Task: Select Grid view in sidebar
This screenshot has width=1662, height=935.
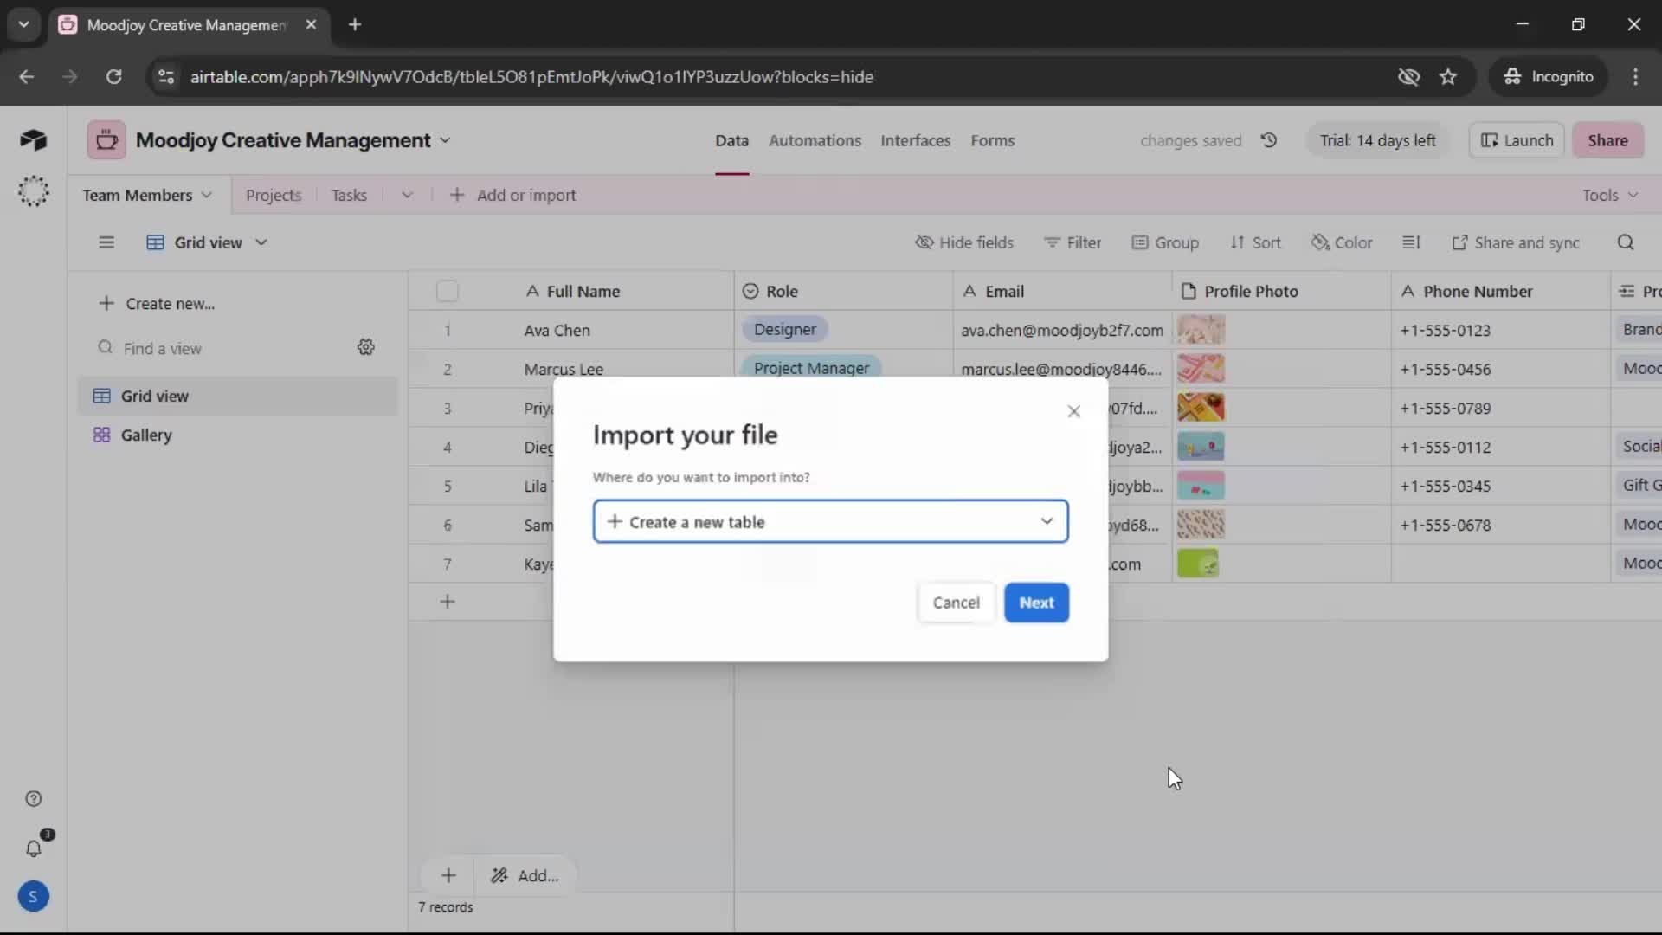Action: pos(237,396)
